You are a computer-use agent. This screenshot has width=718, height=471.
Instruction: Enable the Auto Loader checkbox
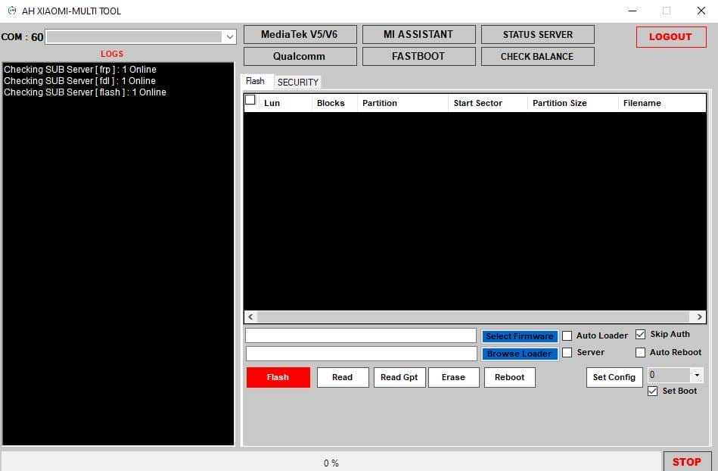[567, 335]
